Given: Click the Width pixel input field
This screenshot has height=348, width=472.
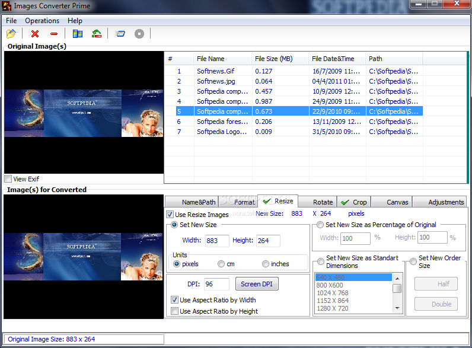Looking at the screenshot, I should (x=217, y=241).
